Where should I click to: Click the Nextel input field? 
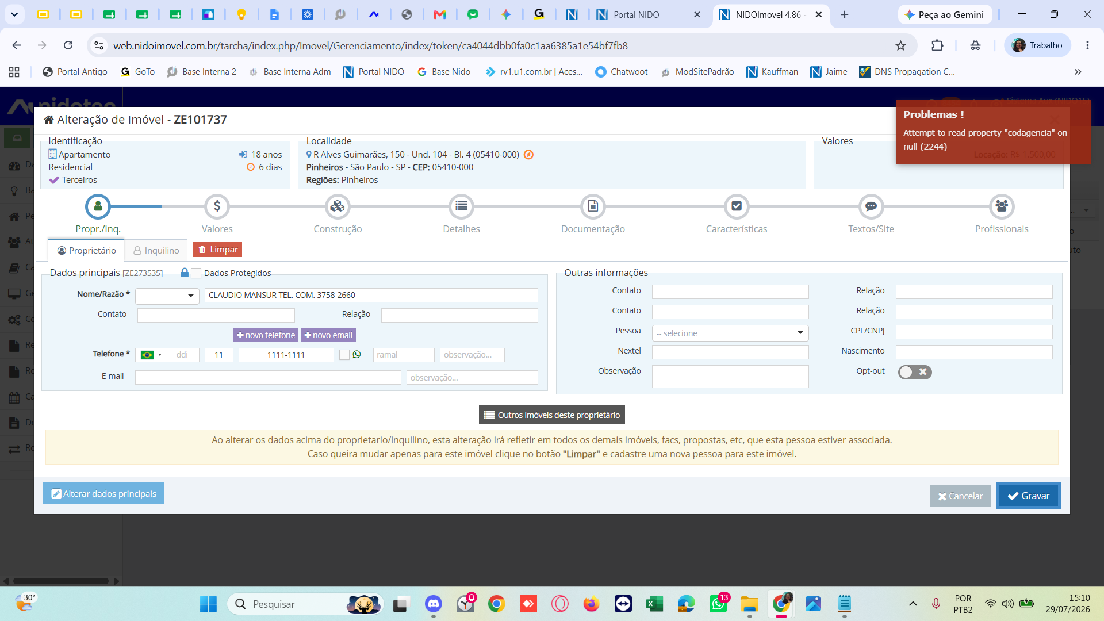(x=730, y=352)
